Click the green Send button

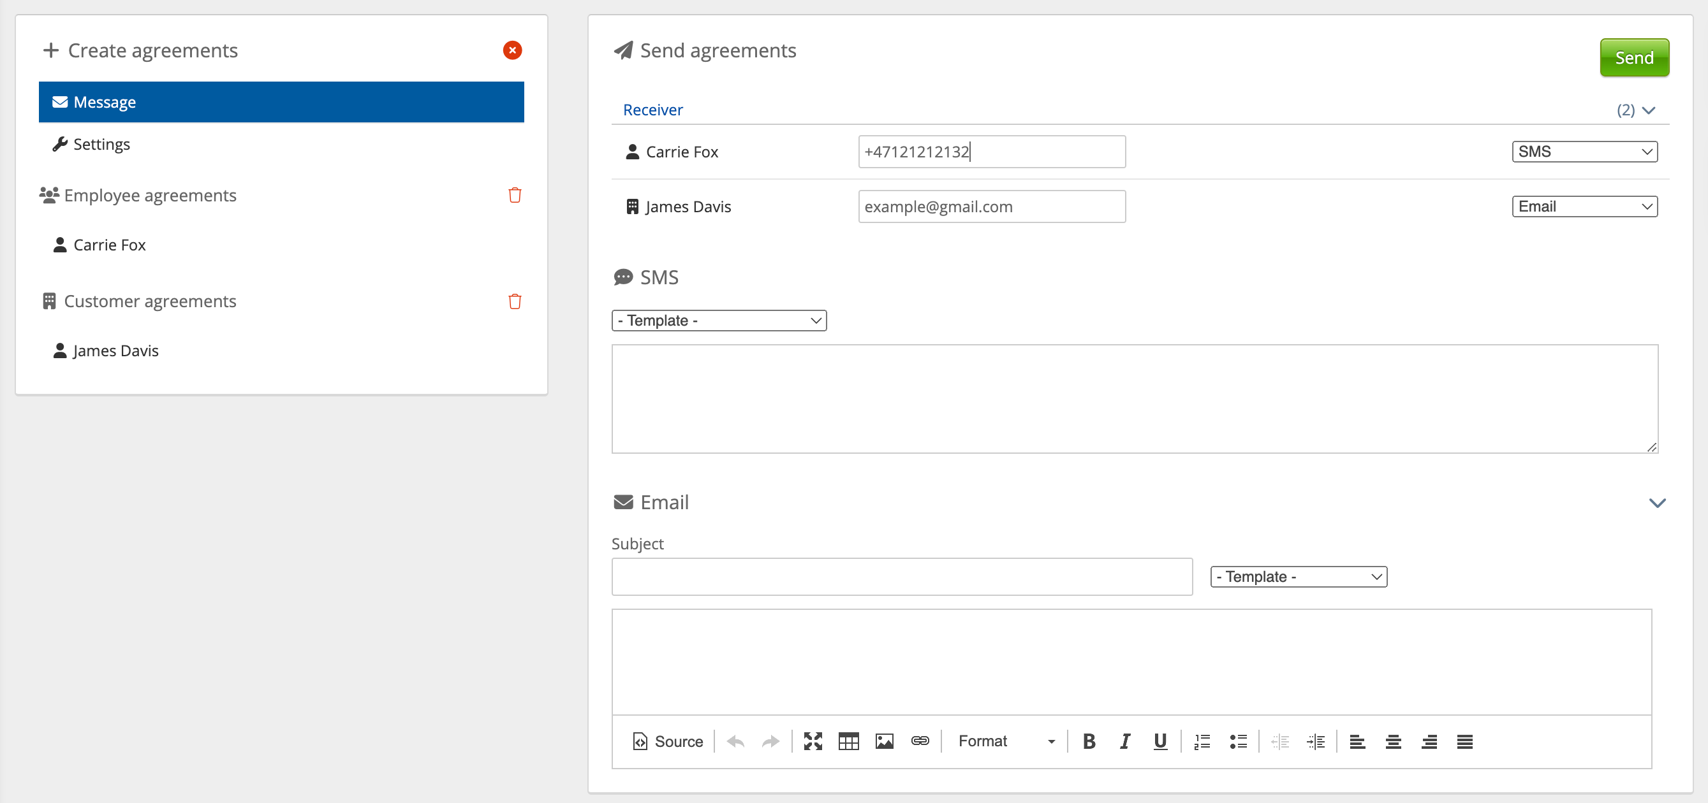pos(1634,57)
